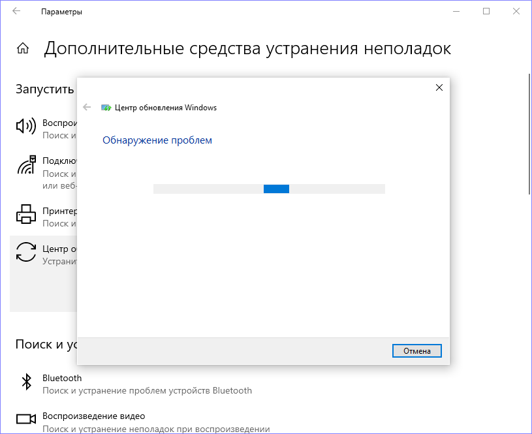Image resolution: width=532 pixels, height=434 pixels.
Task: Open the Settings home icon
Action: (x=23, y=48)
